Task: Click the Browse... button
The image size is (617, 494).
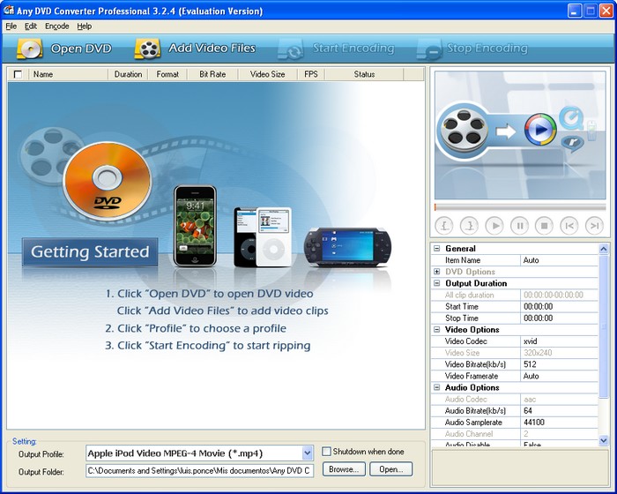Action: [344, 469]
